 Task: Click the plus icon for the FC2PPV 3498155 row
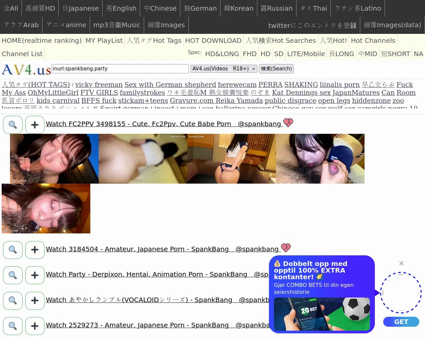(x=35, y=125)
